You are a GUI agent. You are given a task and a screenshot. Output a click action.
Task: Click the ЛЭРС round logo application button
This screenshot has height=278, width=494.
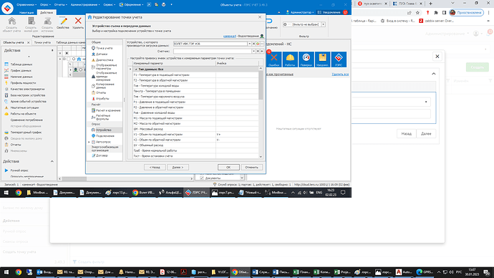pos(7,8)
